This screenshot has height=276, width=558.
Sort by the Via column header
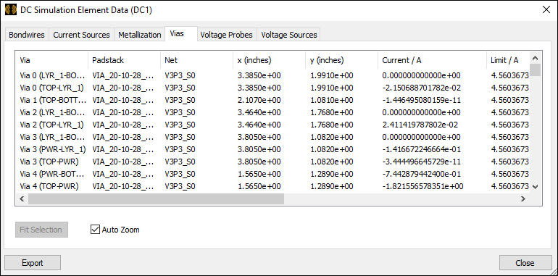[x=51, y=60]
